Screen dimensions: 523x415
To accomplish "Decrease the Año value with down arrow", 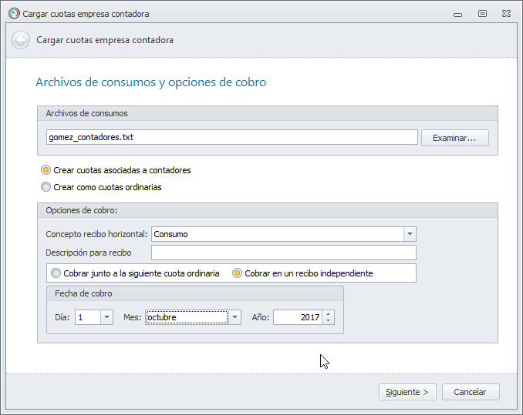I will coord(329,320).
